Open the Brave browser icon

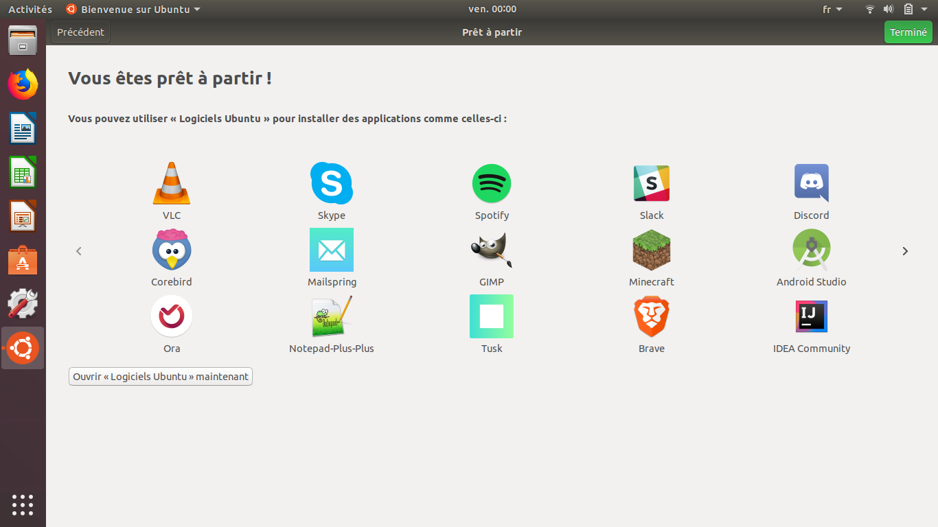[x=651, y=316]
